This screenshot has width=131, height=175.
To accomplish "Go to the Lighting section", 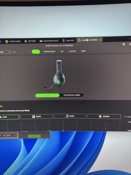I will coord(72,51).
